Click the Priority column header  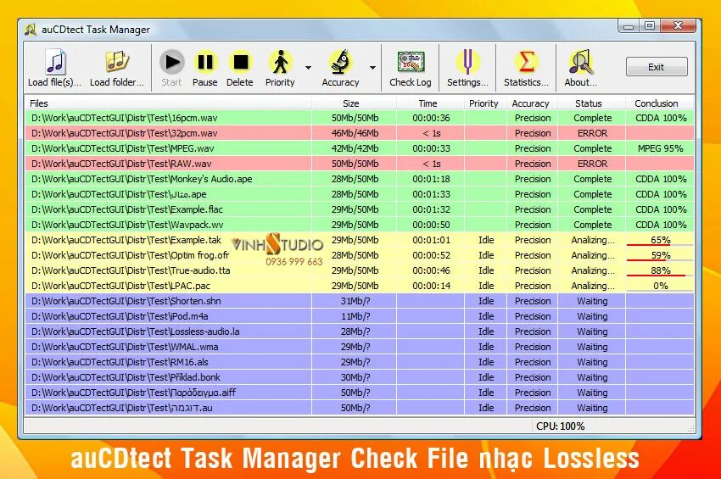484,103
